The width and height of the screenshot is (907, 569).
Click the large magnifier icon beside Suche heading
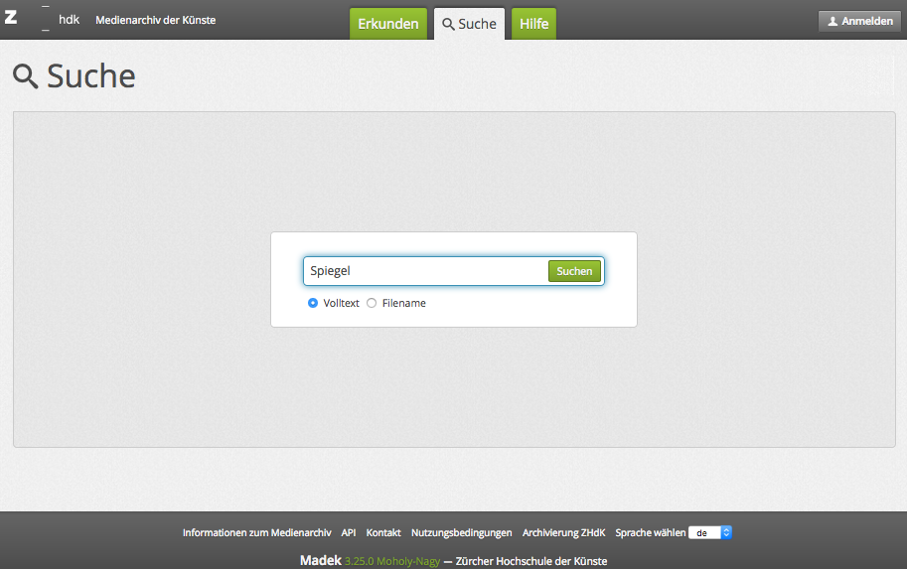pyautogui.click(x=26, y=76)
